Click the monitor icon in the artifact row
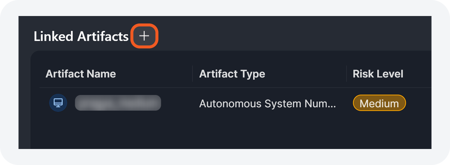The height and width of the screenshot is (165, 450). click(58, 103)
